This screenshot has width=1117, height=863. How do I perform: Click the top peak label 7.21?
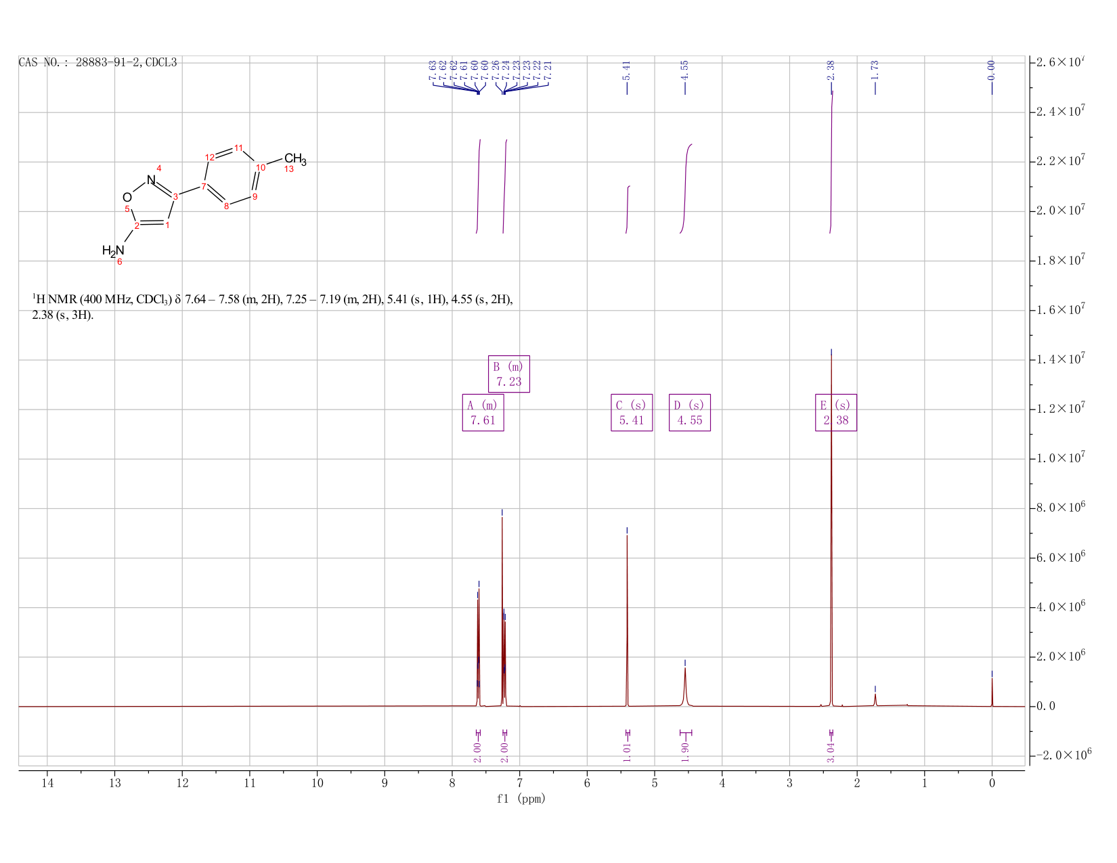coord(549,70)
